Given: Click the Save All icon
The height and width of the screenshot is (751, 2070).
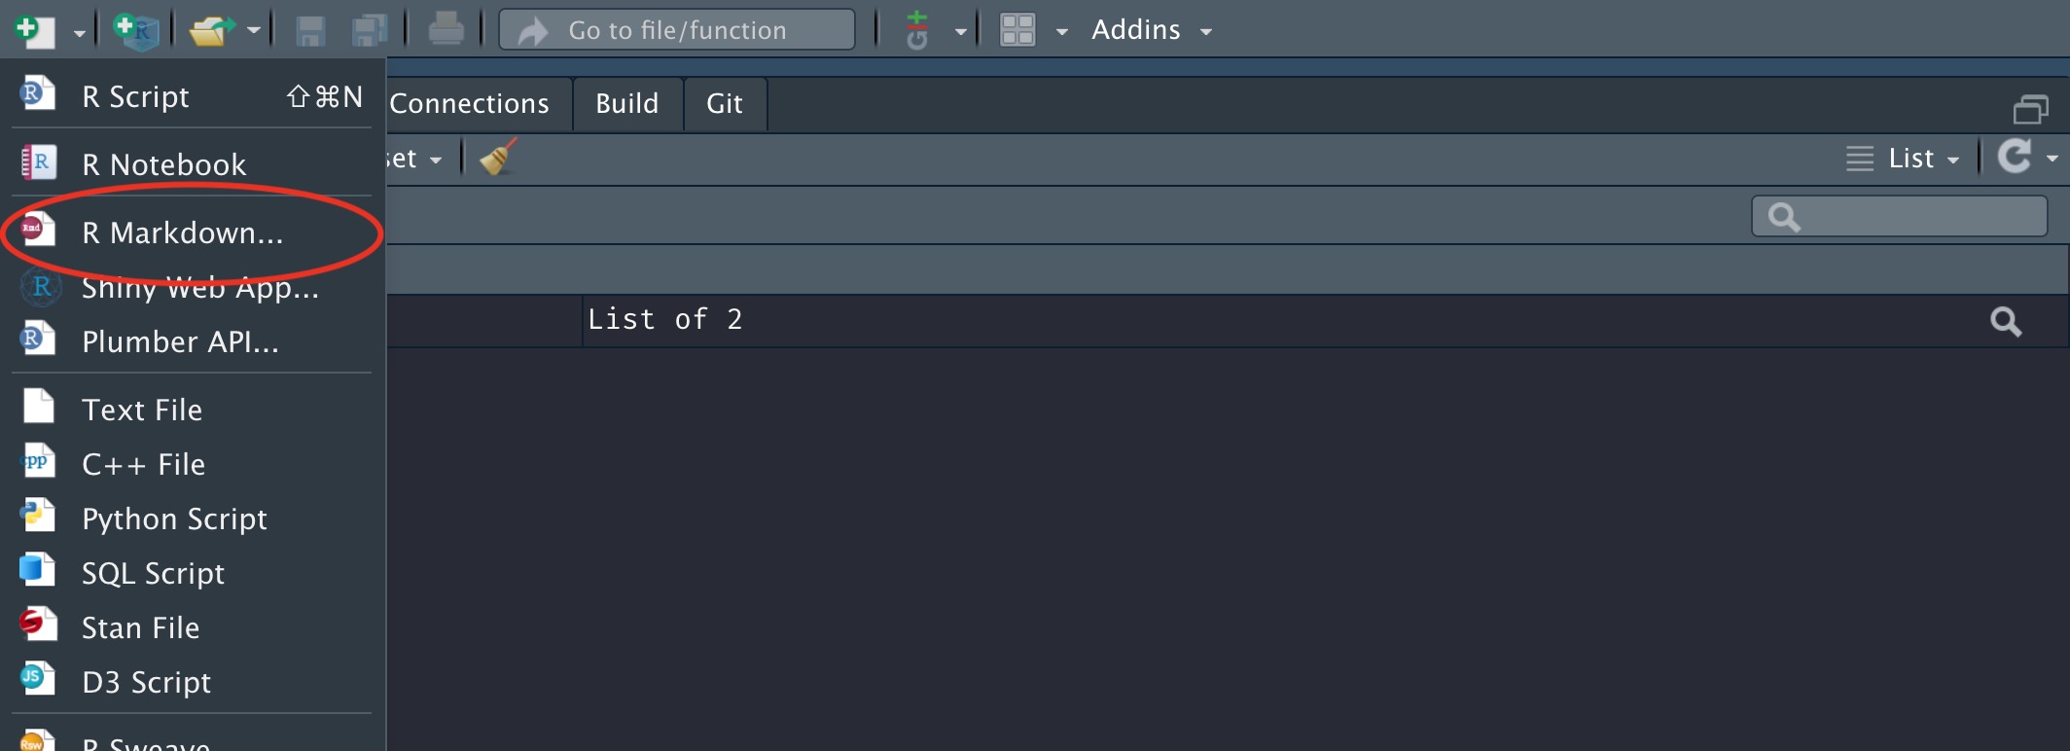Looking at the screenshot, I should [x=370, y=30].
